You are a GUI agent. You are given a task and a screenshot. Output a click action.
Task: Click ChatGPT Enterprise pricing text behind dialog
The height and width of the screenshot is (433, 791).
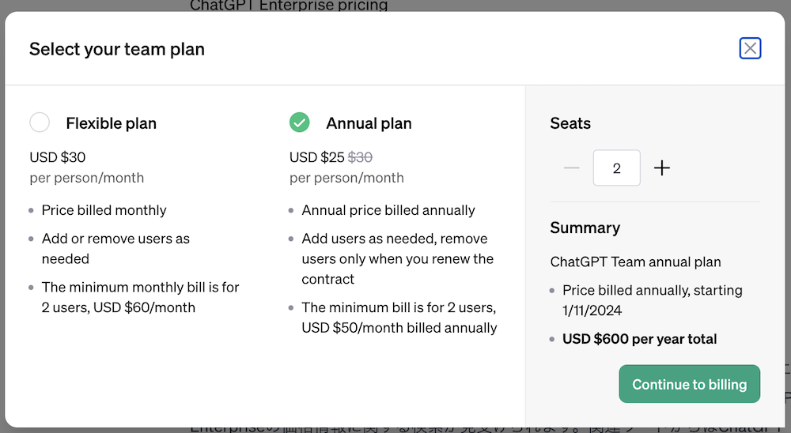(x=289, y=6)
